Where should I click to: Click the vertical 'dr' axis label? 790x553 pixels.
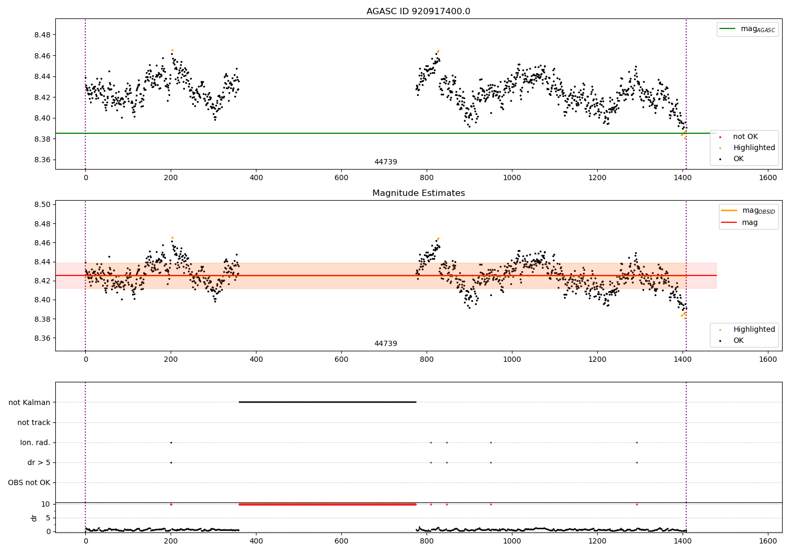pyautogui.click(x=34, y=518)
